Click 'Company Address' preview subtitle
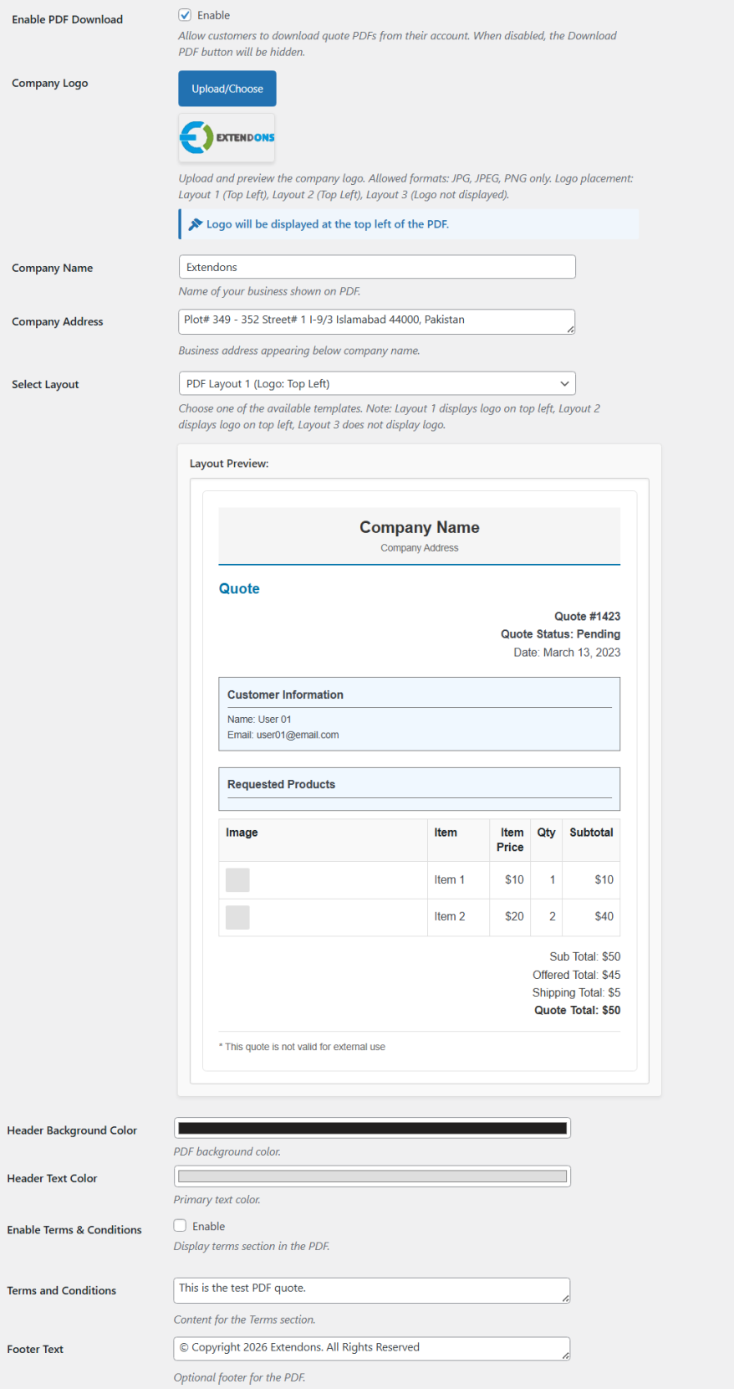 tap(420, 548)
